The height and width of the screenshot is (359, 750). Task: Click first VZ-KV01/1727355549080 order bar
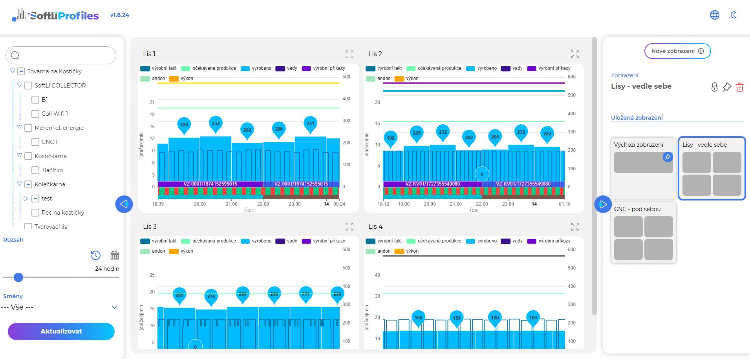click(x=432, y=184)
